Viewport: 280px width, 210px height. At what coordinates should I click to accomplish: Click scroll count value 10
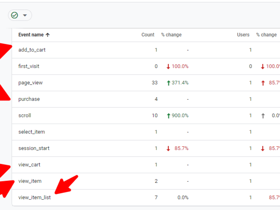tap(155, 116)
